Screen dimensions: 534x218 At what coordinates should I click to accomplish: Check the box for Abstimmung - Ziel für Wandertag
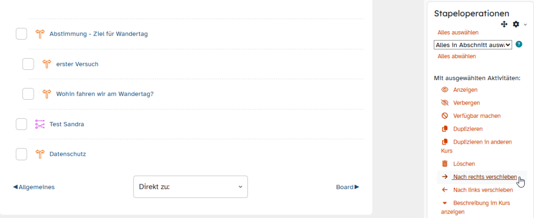(x=21, y=34)
